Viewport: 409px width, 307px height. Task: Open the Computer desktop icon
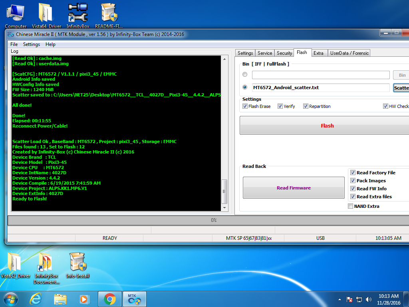[x=16, y=13]
